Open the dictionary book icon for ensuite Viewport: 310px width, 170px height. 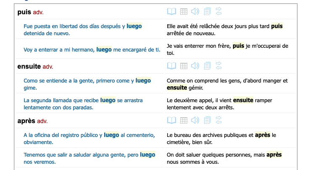pyautogui.click(x=171, y=66)
